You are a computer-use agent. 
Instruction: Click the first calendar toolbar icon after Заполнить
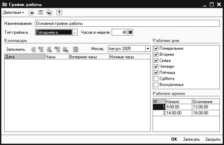coord(34,49)
